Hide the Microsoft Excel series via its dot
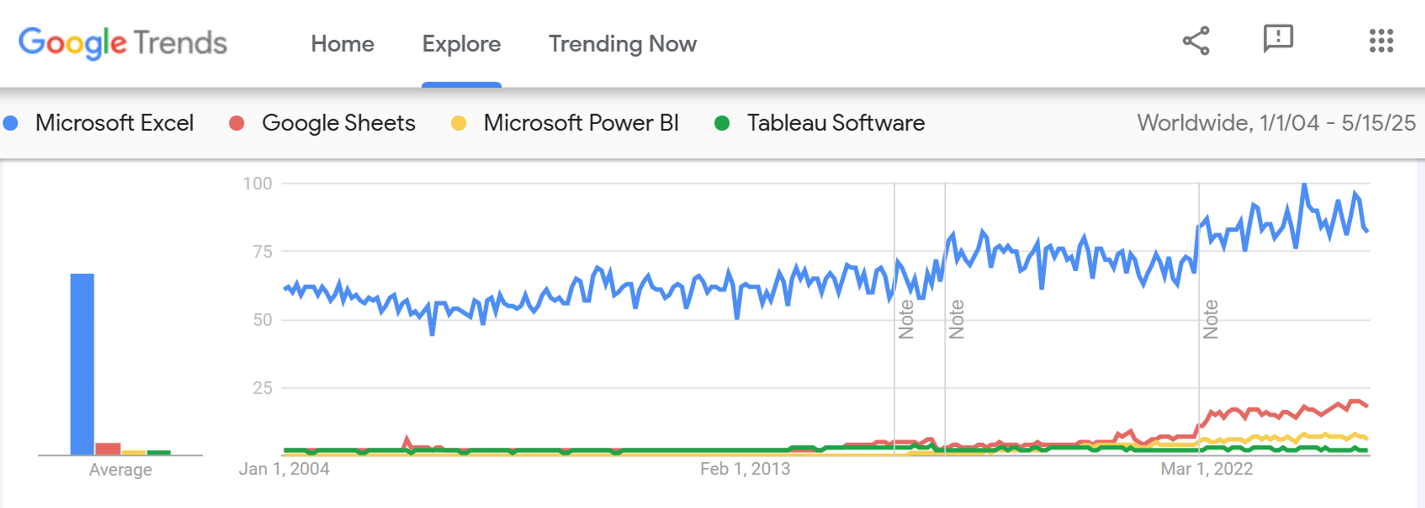Screen dimensions: 1425x508 coord(12,123)
